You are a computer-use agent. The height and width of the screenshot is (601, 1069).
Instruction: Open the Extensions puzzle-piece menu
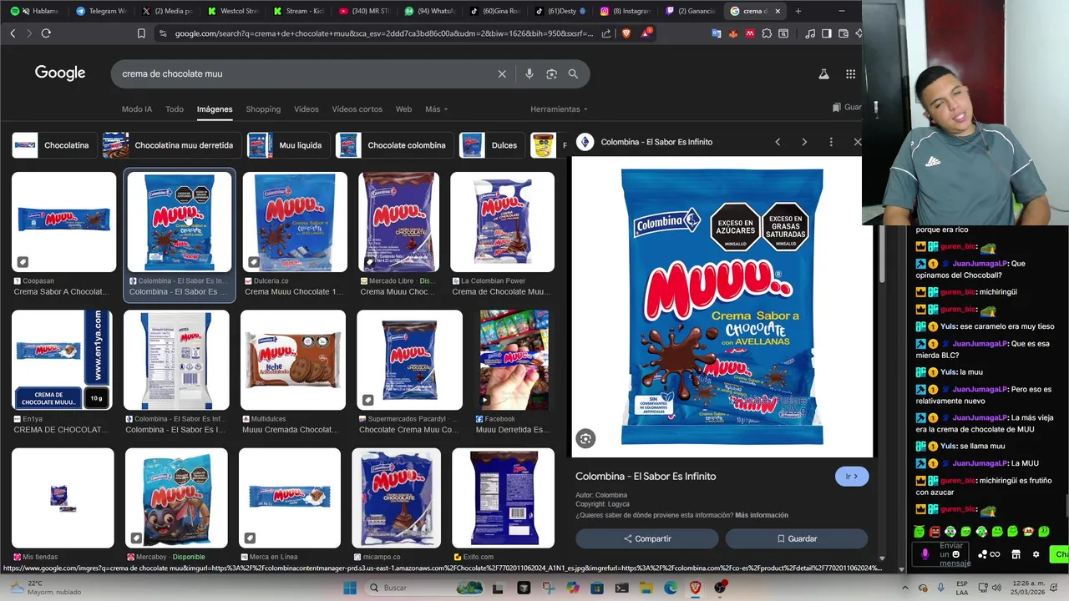pos(767,33)
